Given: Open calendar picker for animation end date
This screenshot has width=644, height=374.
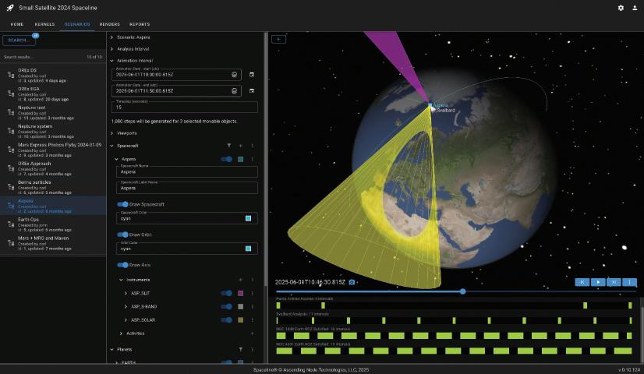Looking at the screenshot, I should tap(252, 90).
